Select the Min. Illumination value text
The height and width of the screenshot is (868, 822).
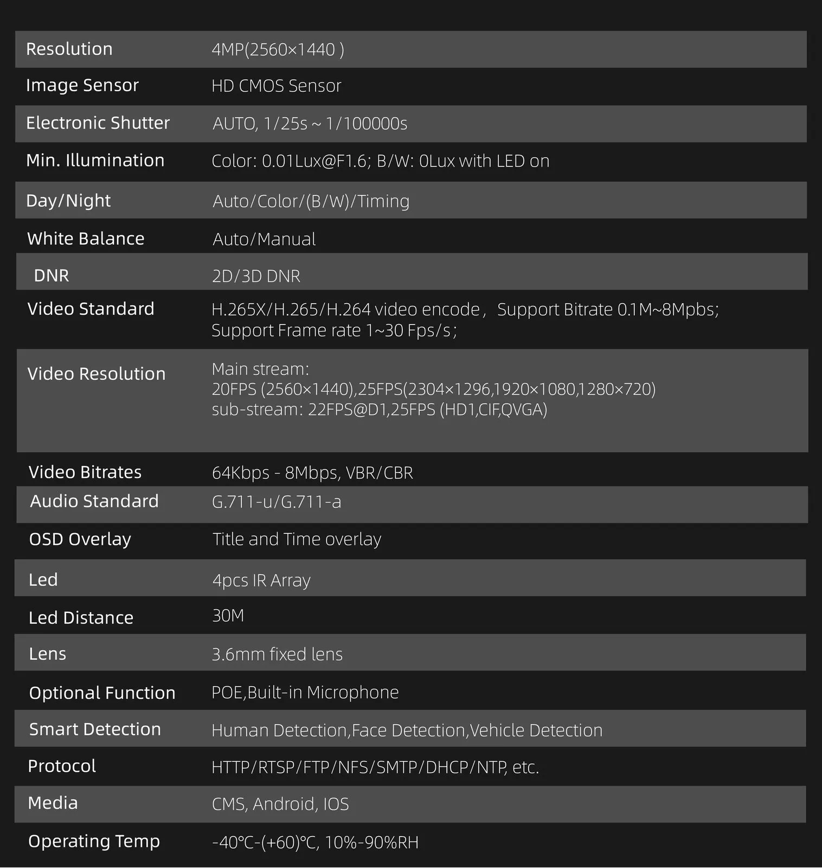click(x=381, y=161)
